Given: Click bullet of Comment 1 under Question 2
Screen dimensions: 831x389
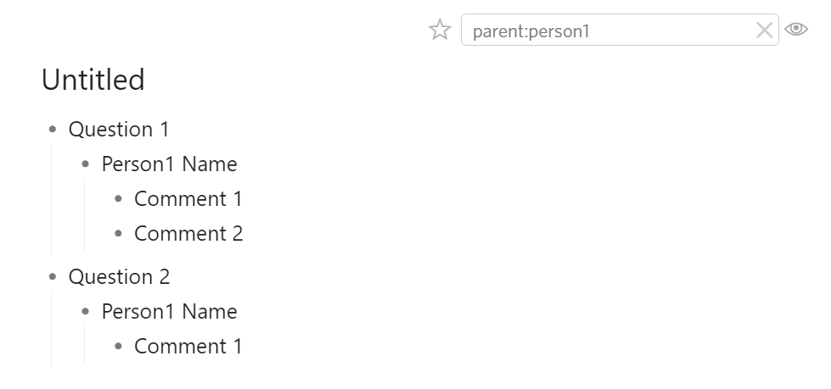Looking at the screenshot, I should 118,346.
